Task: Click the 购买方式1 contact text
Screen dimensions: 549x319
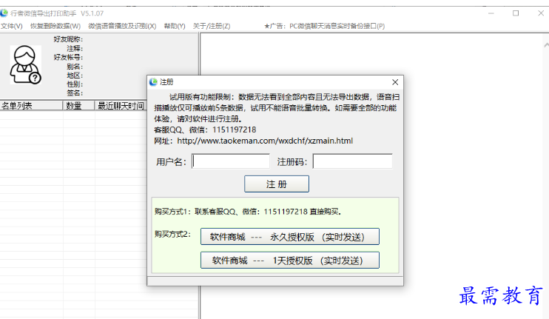Action: pos(248,212)
